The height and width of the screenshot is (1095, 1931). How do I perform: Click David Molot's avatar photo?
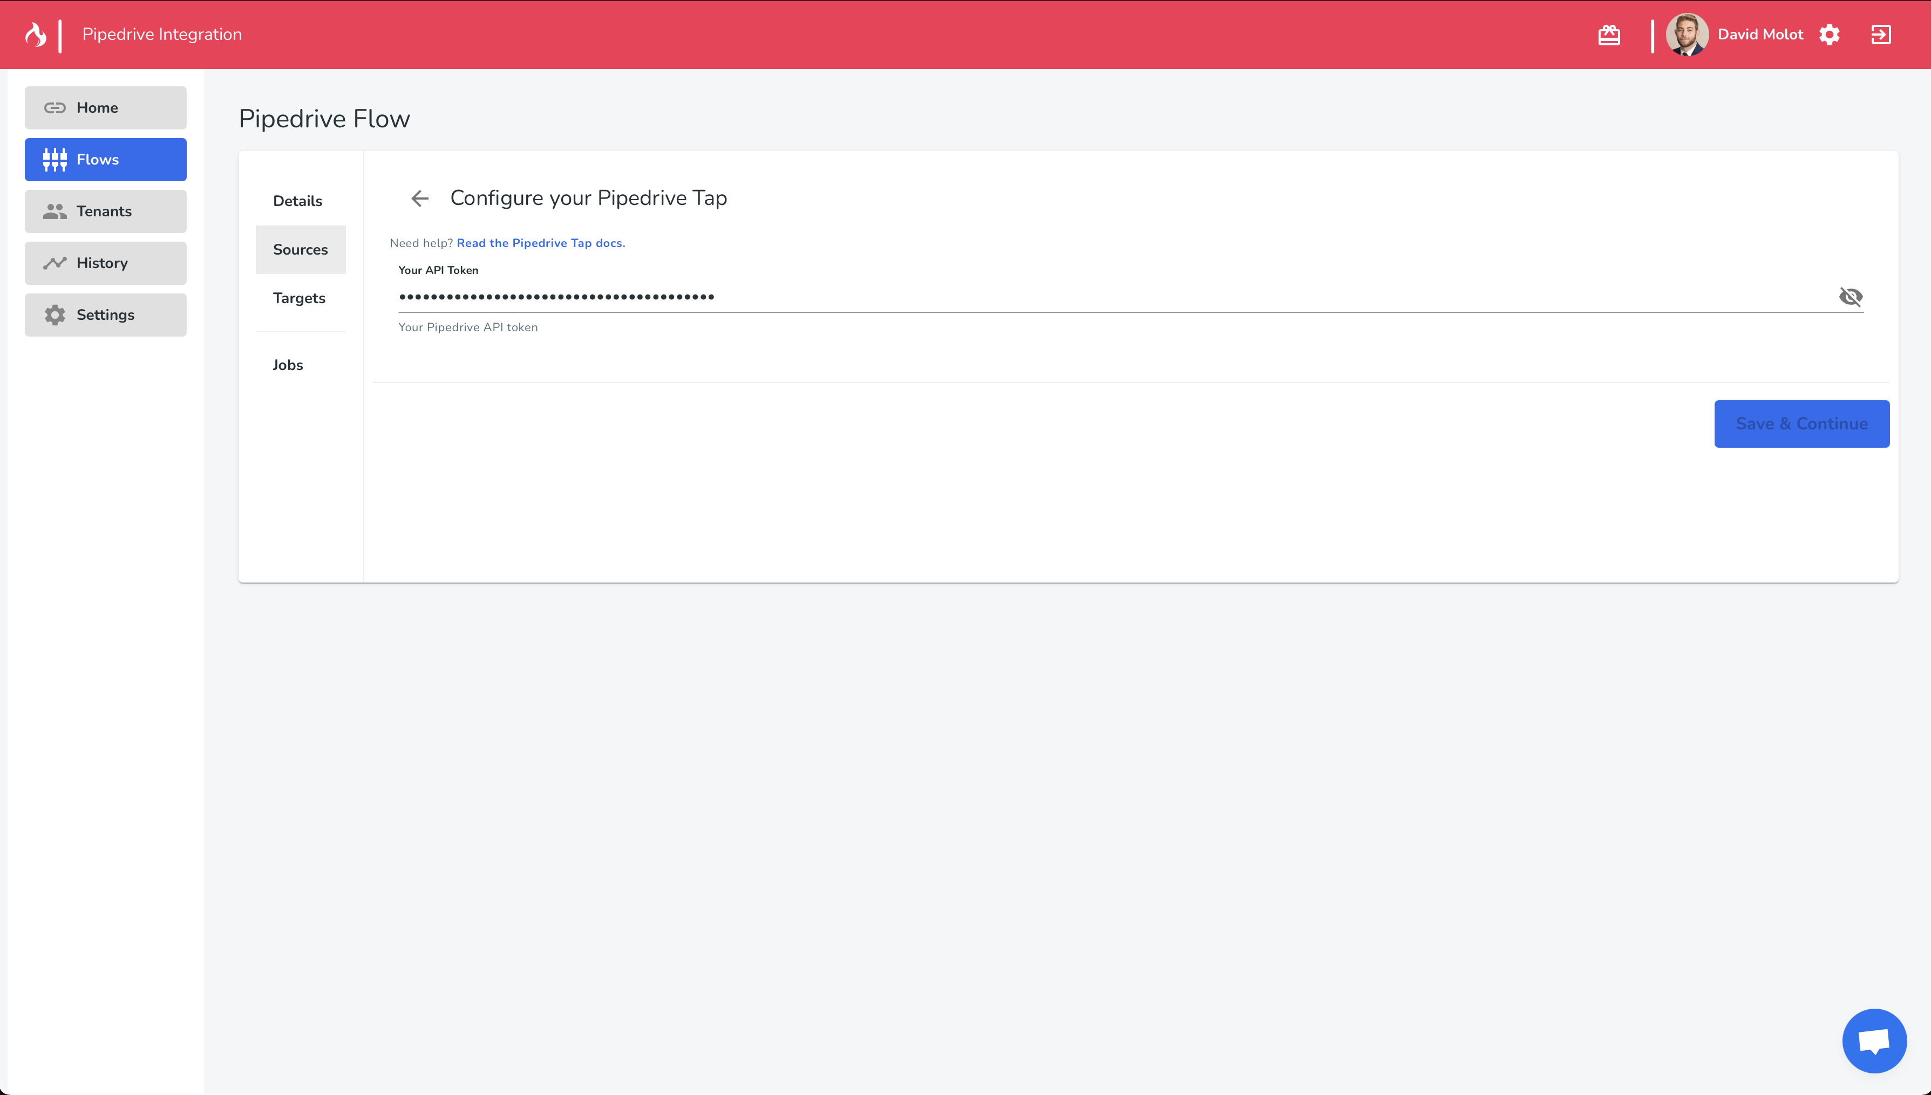1687,35
